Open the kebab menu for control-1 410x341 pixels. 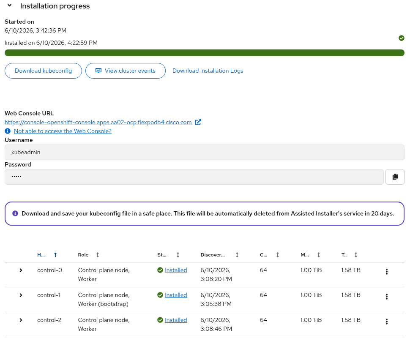(386, 297)
